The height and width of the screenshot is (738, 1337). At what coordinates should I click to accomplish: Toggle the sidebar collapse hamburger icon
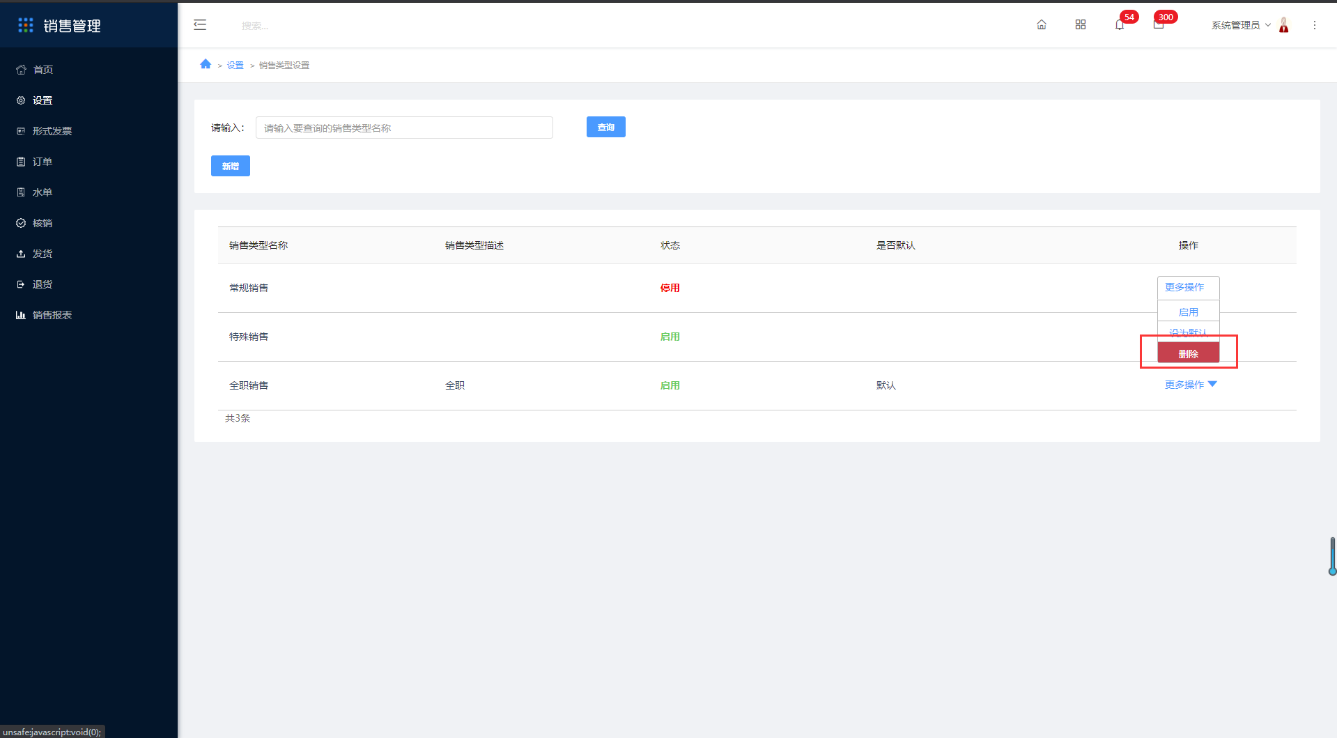[200, 25]
